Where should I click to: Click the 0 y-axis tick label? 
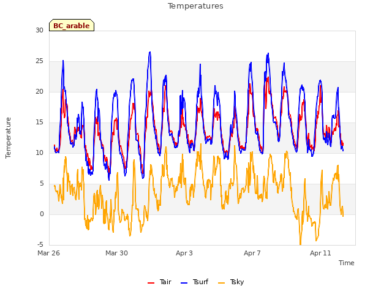42,214
